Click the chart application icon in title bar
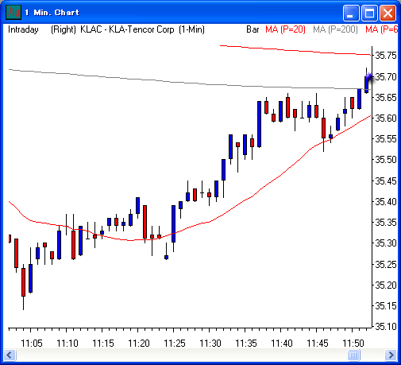Image resolution: width=401 pixels, height=365 pixels. 13,12
